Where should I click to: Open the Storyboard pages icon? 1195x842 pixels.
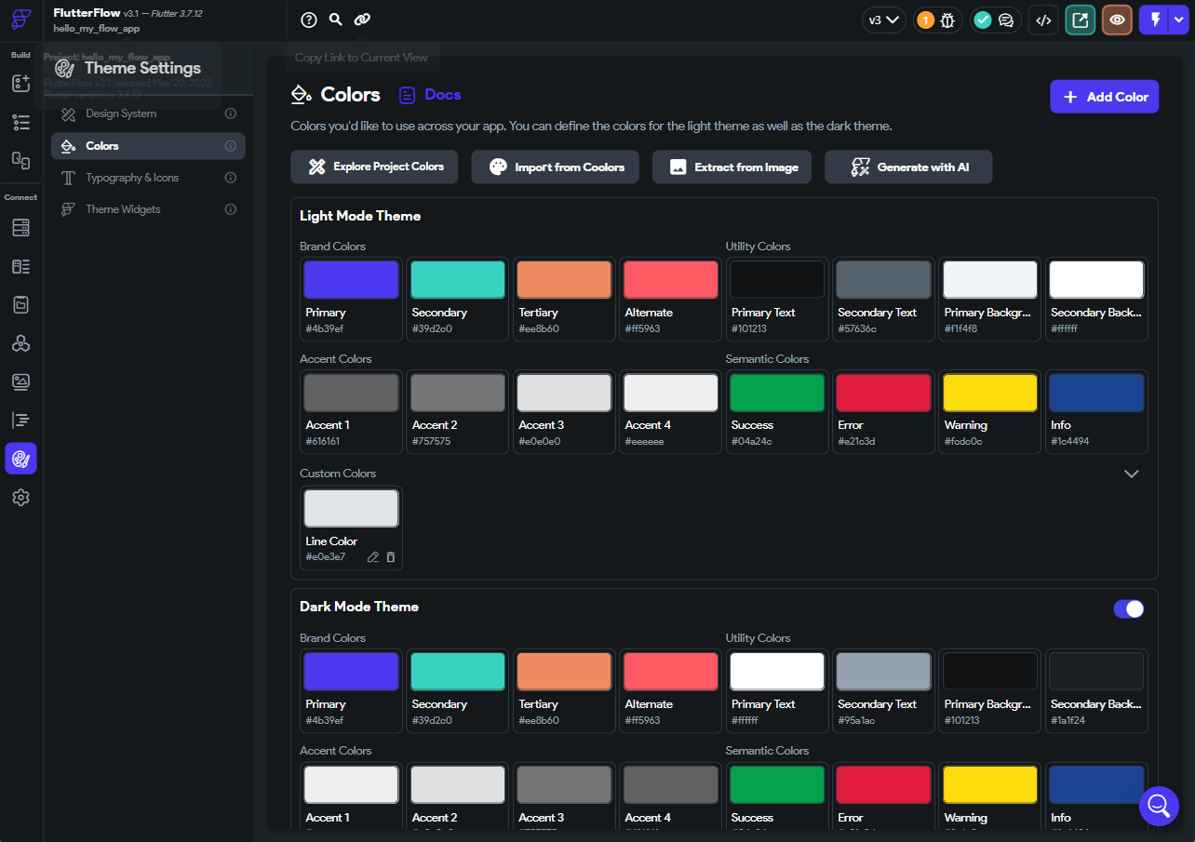pos(20,160)
